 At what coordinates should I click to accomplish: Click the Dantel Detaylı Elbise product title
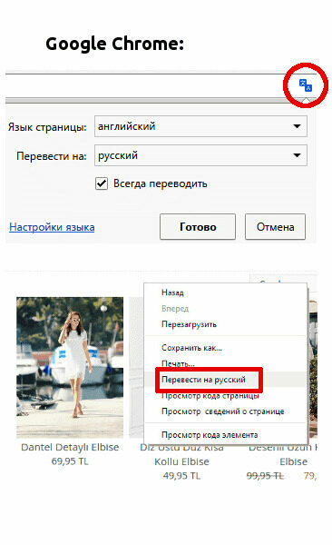coord(70,447)
